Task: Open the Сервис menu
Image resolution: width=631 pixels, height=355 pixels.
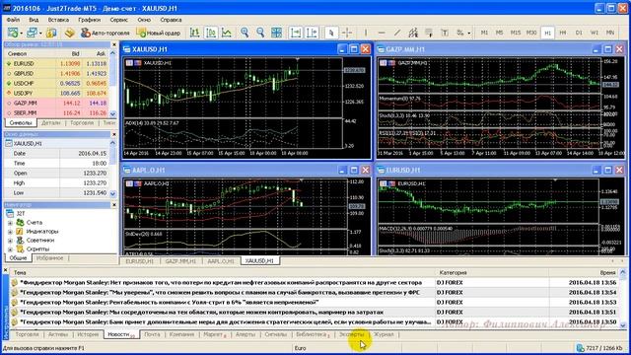Action: [118, 20]
